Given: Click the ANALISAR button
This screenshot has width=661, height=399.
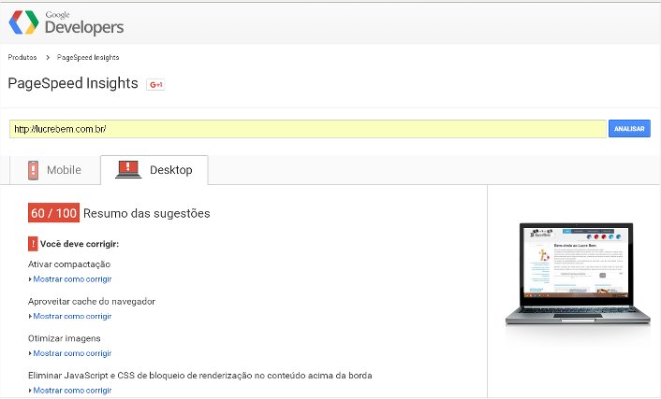Looking at the screenshot, I should (x=629, y=129).
